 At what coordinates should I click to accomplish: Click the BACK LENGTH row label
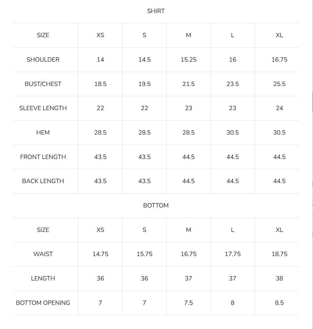pos(43,181)
